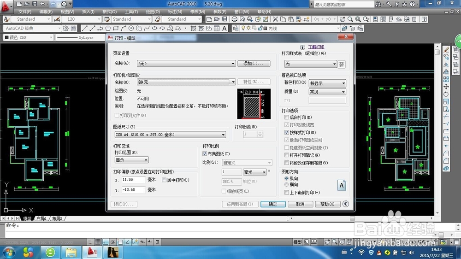Open the plot style table 无 dropdown
Viewport: 461px width, 259px height.
310,64
